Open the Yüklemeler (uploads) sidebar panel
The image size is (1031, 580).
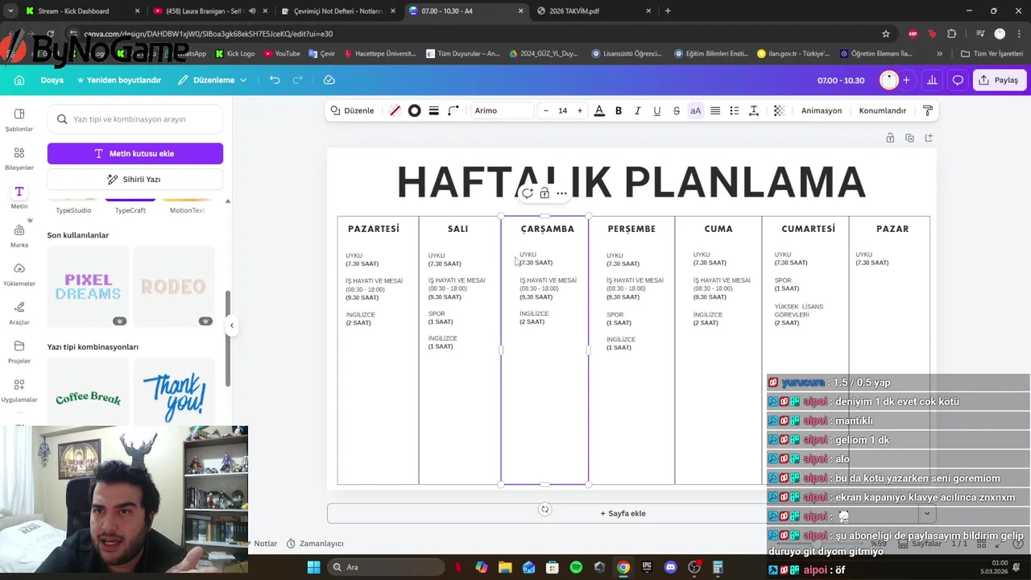tap(19, 275)
